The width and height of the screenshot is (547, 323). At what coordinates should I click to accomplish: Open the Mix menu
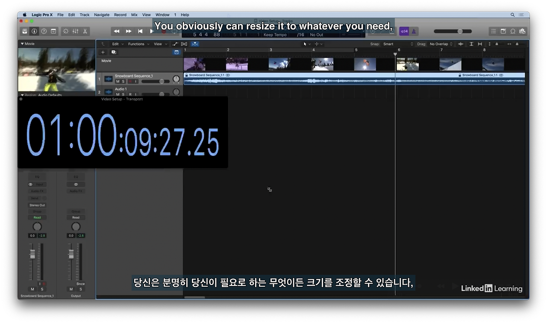134,15
